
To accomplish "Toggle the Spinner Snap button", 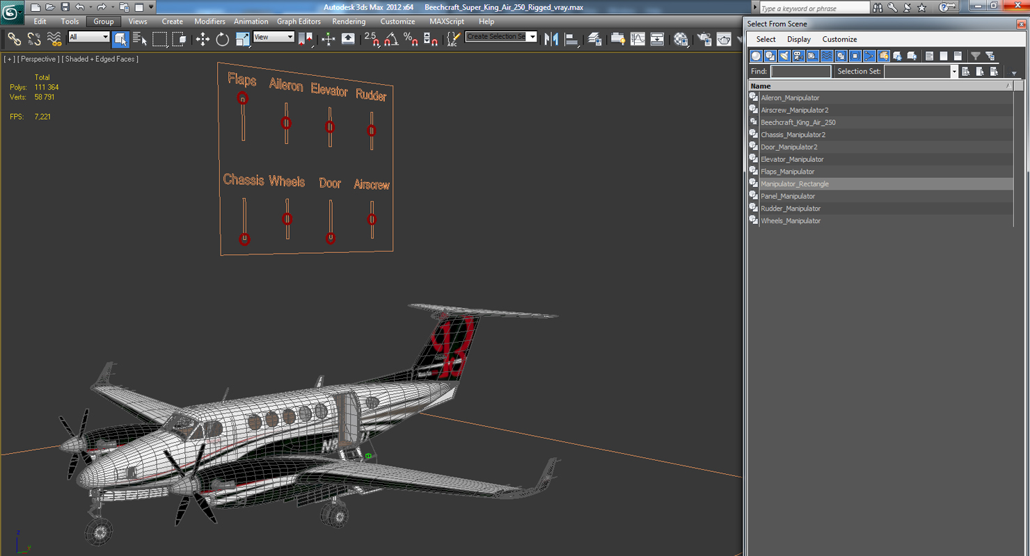I will point(431,39).
